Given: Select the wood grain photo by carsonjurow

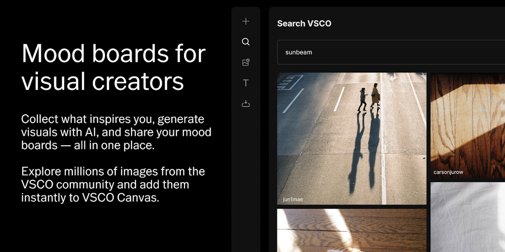Looking at the screenshot, I should coord(468,126).
